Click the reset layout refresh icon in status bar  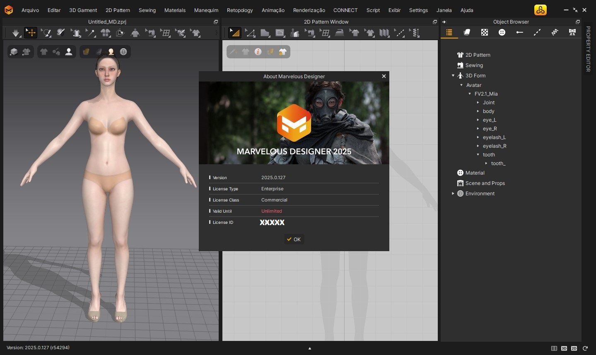click(585, 348)
